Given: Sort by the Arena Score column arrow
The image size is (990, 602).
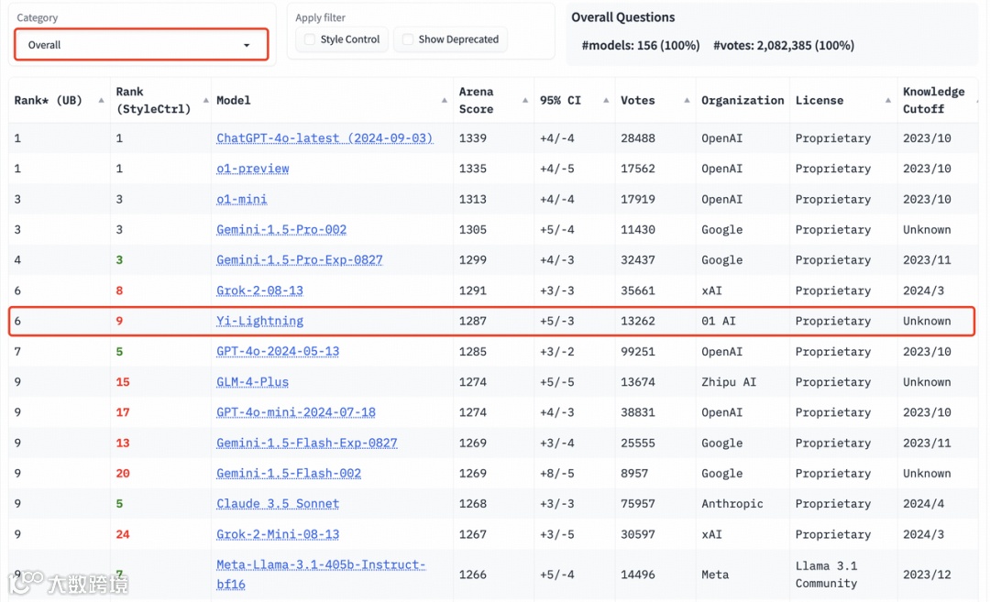Looking at the screenshot, I should (525, 101).
